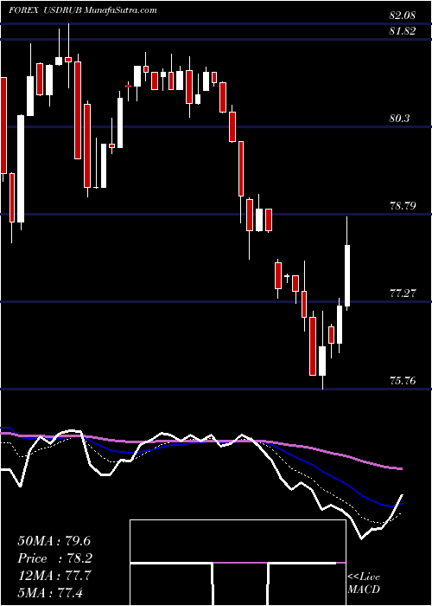Click the FOREX USDRUB MunafaSutra.com title text
432x606 pixels.
coord(83,10)
